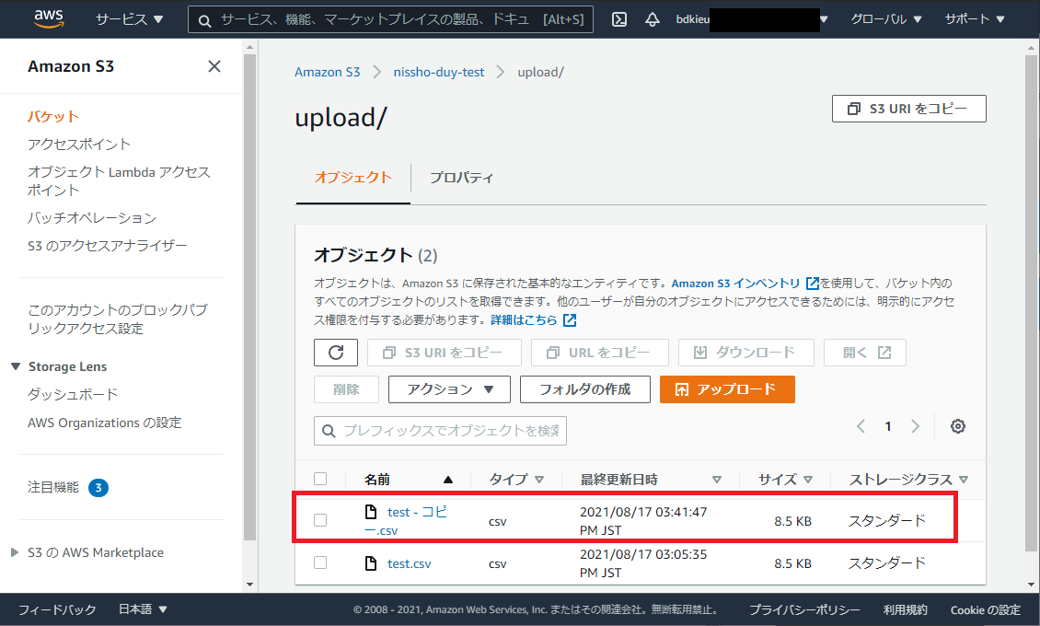
Task: Focus the top services search box
Action: (390, 20)
